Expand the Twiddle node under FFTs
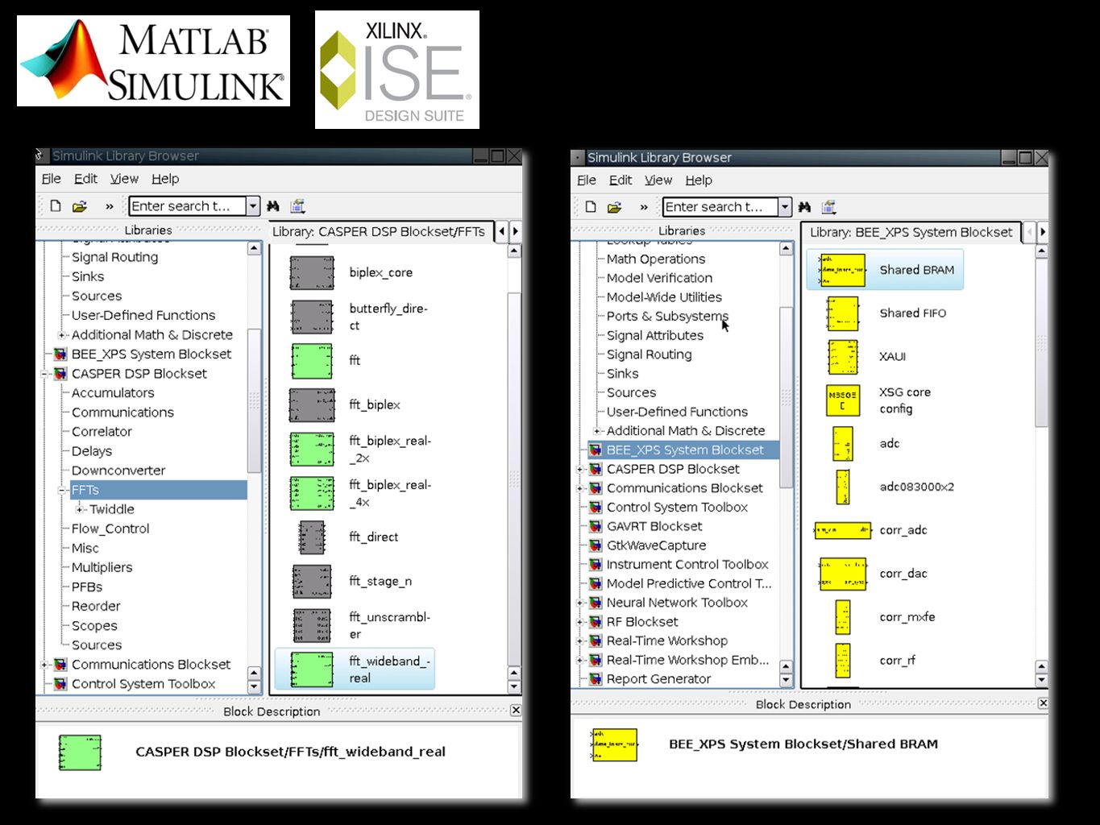This screenshot has width=1100, height=825. pos(79,509)
